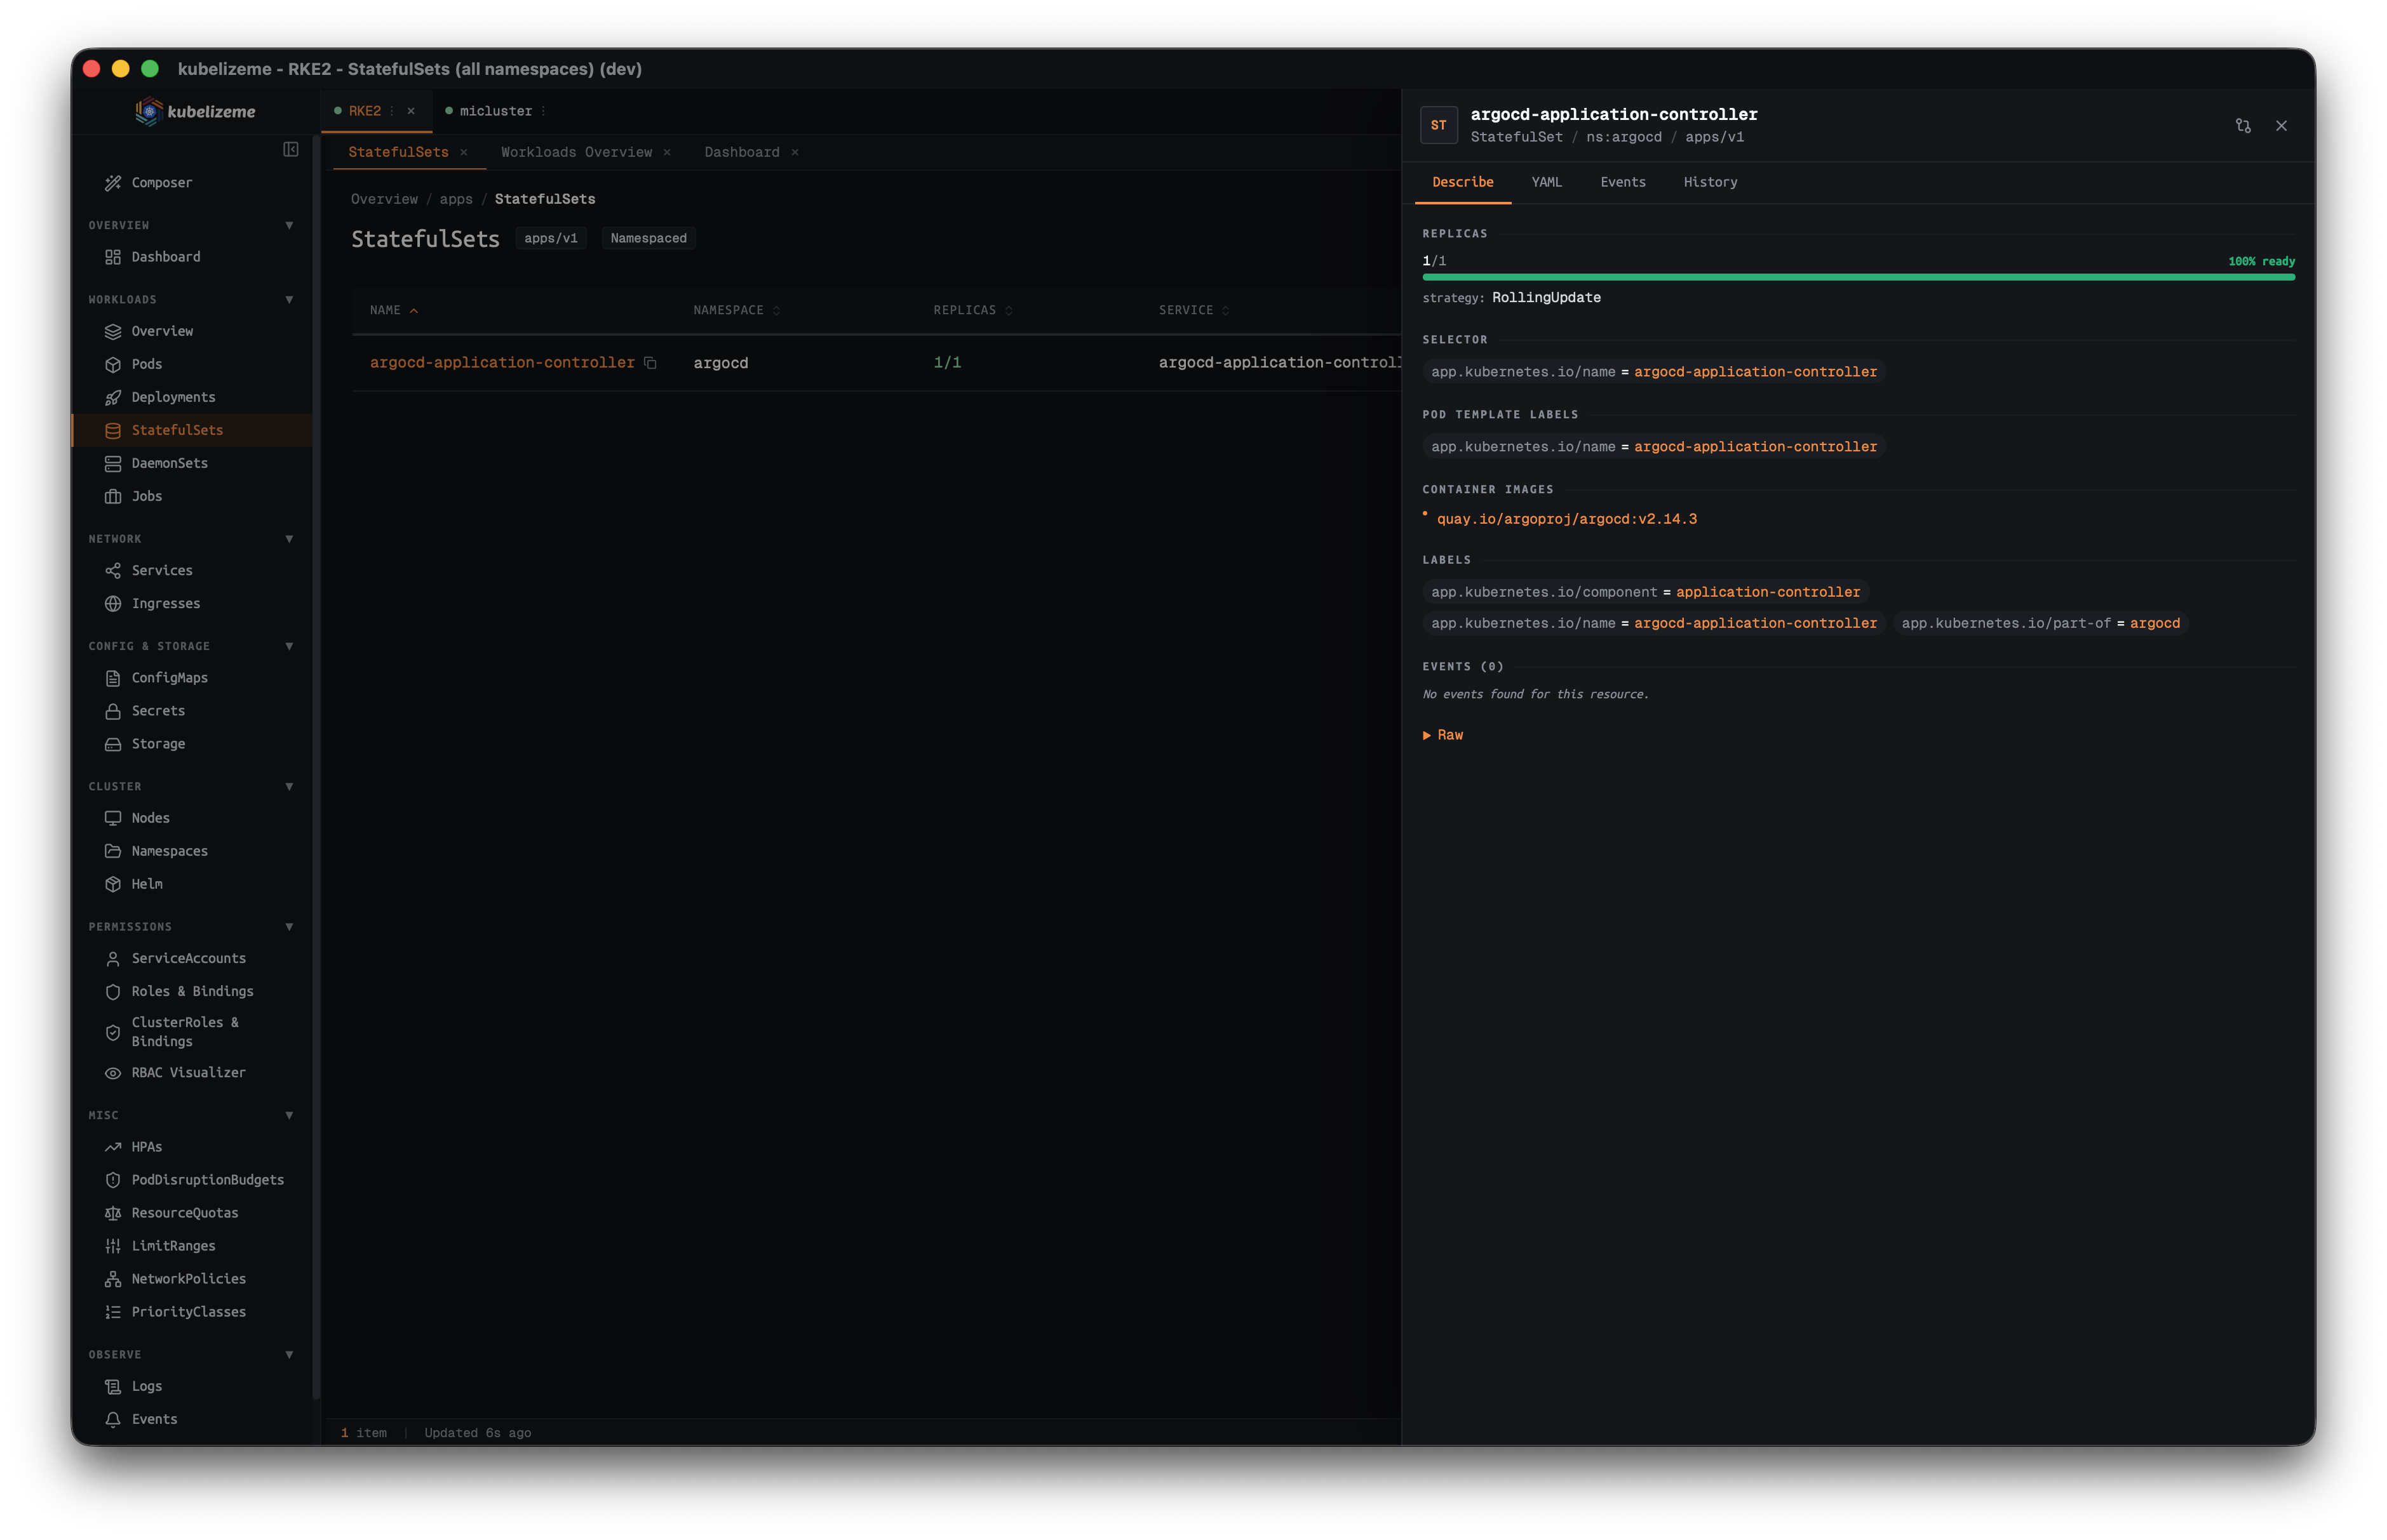Image resolution: width=2387 pixels, height=1540 pixels.
Task: Click the ResourceQuotas scale icon
Action: tap(113, 1213)
